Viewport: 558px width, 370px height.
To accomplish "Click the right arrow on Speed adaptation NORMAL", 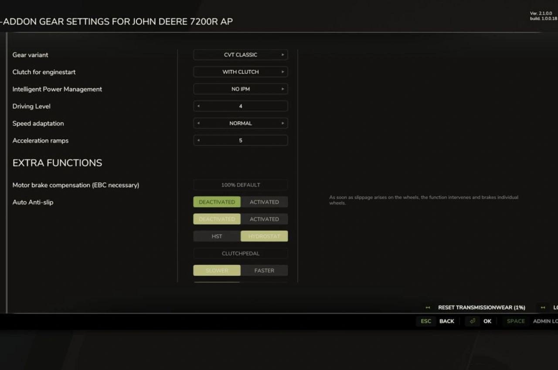I will [x=282, y=123].
